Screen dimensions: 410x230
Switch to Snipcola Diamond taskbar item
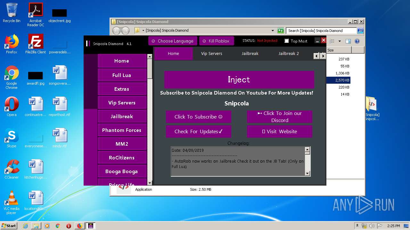91,226
